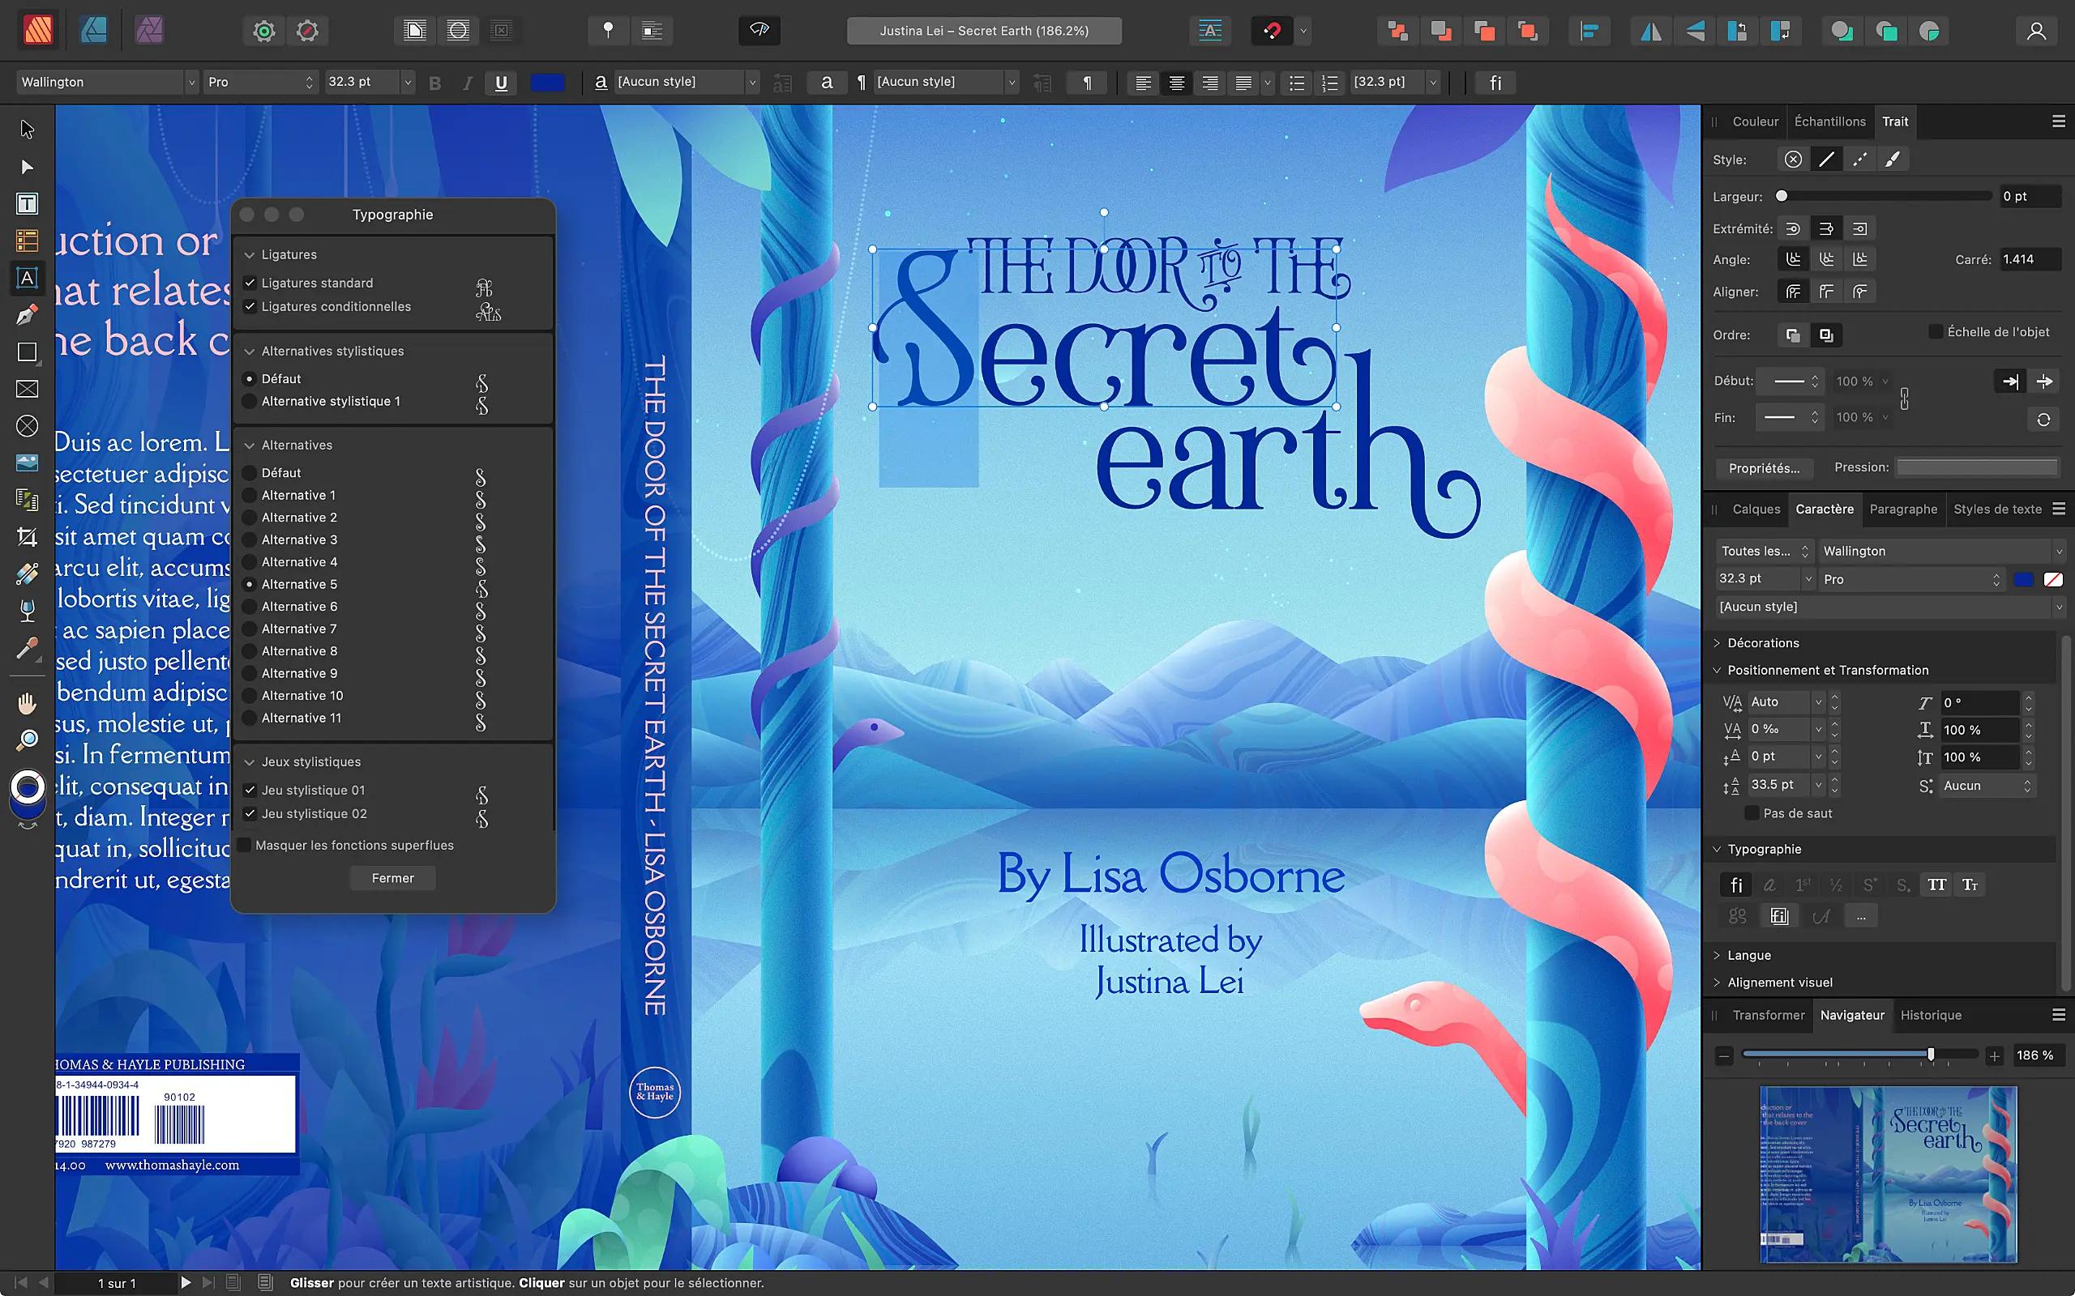Select Alternative 11 radio option
This screenshot has height=1296, width=2075.
[x=250, y=718]
